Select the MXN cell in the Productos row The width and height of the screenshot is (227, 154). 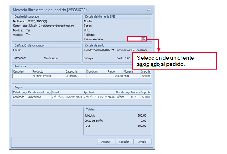(132, 76)
